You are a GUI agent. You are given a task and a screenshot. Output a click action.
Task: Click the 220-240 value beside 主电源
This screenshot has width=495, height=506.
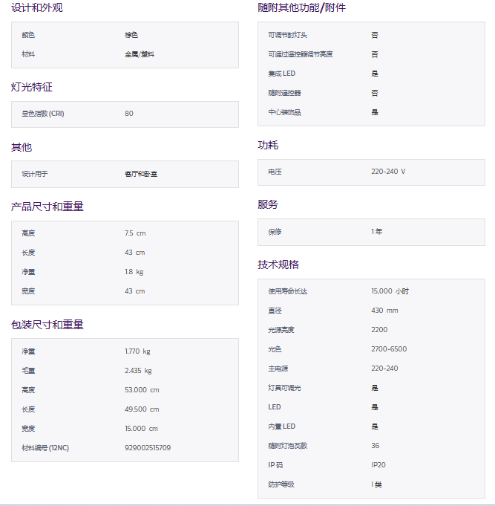(x=384, y=369)
